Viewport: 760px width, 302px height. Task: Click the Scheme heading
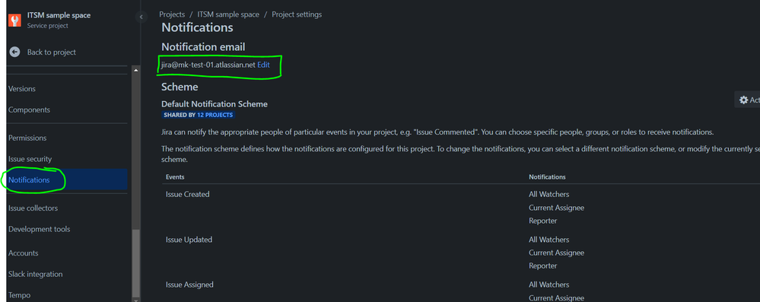pos(180,87)
